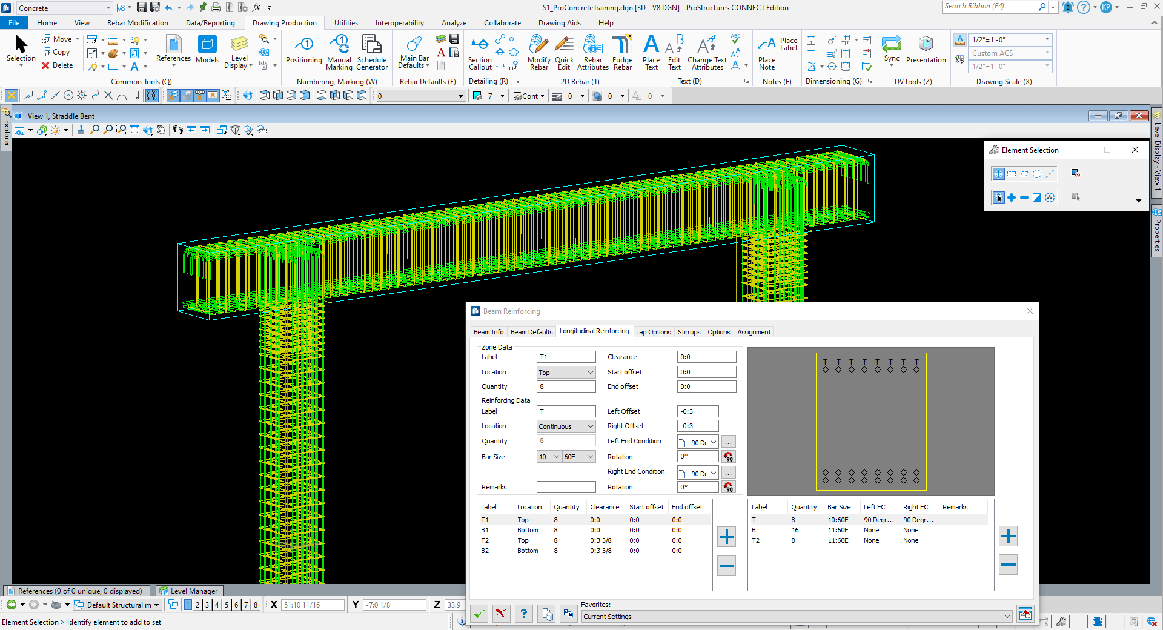
Task: Toggle view 5 on
Action: (x=227, y=605)
